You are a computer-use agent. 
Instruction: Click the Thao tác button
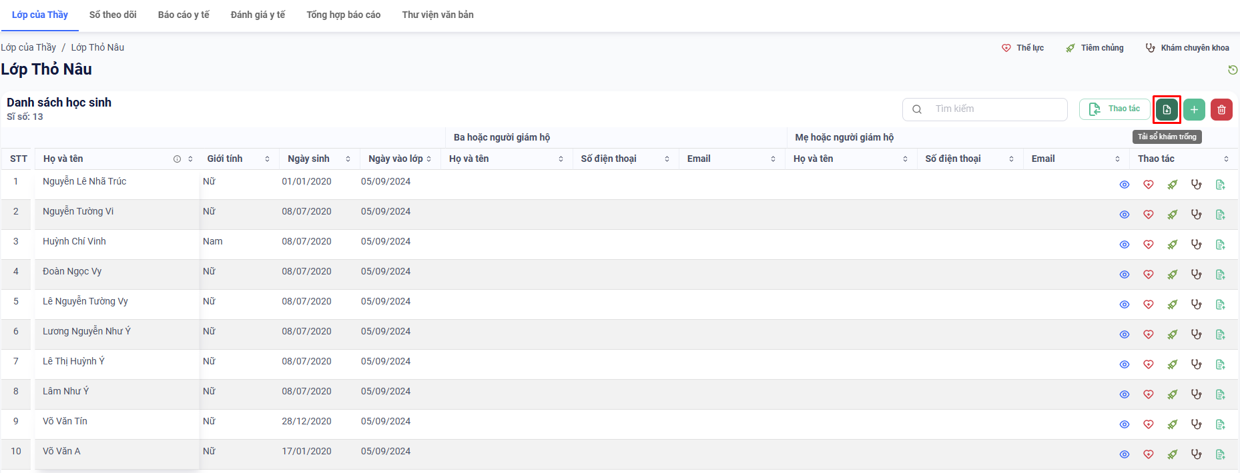click(x=1115, y=109)
